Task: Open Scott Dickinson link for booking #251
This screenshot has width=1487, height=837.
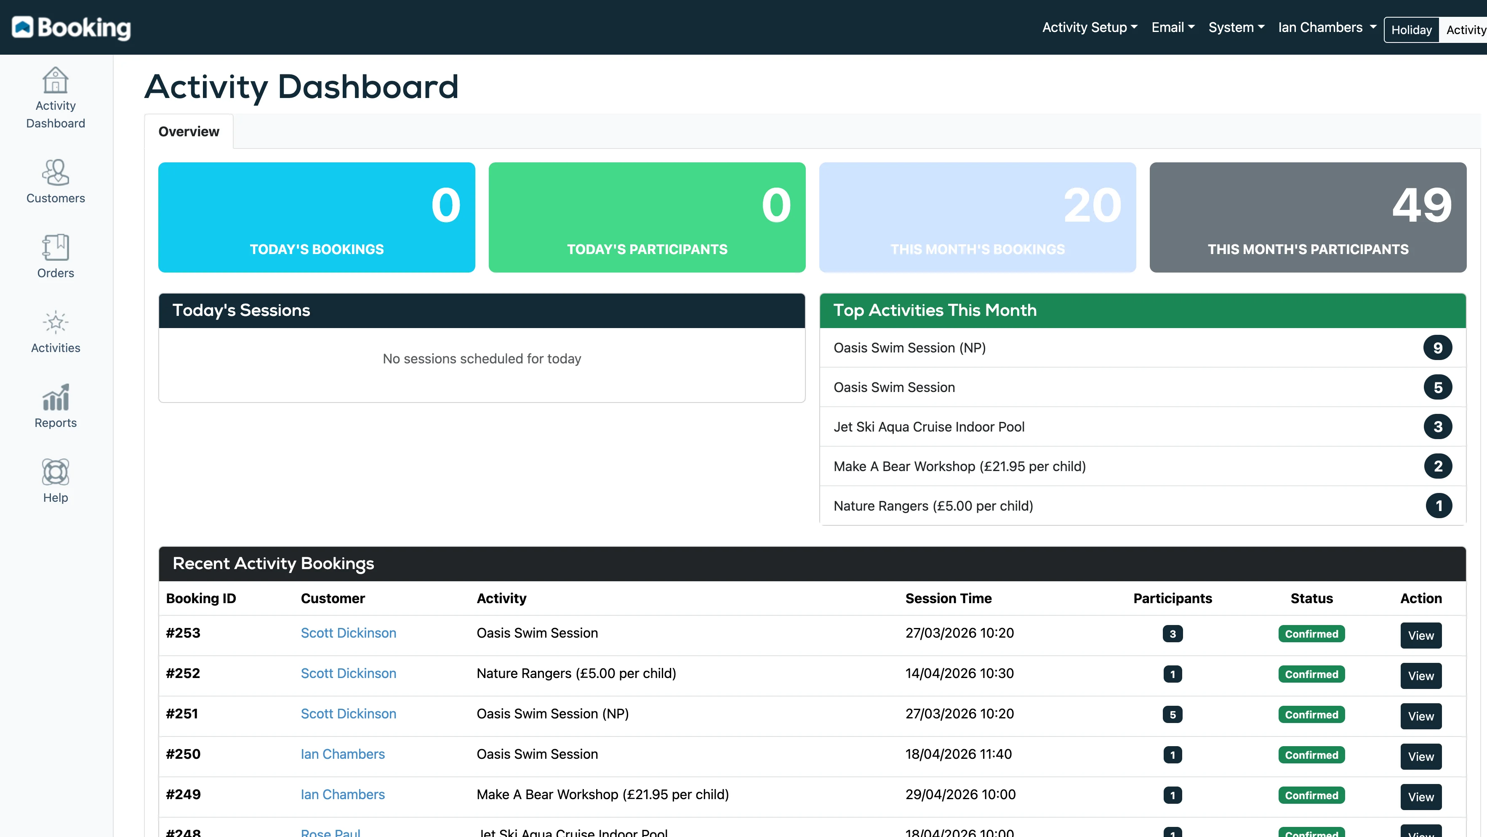Action: pyautogui.click(x=348, y=714)
